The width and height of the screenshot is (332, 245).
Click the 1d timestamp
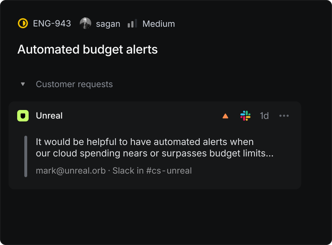tap(264, 116)
